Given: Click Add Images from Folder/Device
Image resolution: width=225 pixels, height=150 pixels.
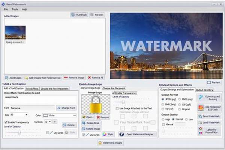Looking at the screenshot, I should point(43,77).
